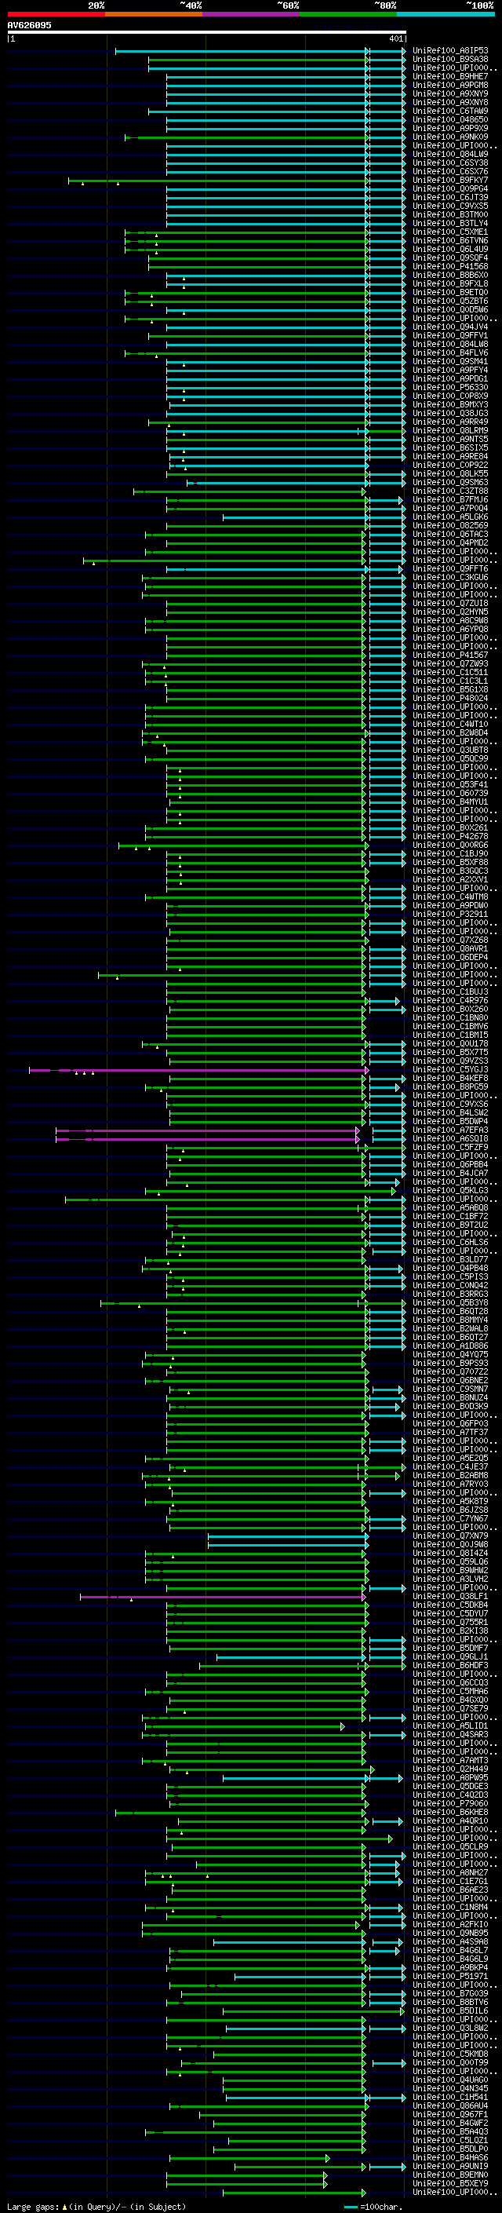Screen dimensions: 502x2213
Task: Click the UniRef100_C6SX76 label
Action: [x=449, y=172]
